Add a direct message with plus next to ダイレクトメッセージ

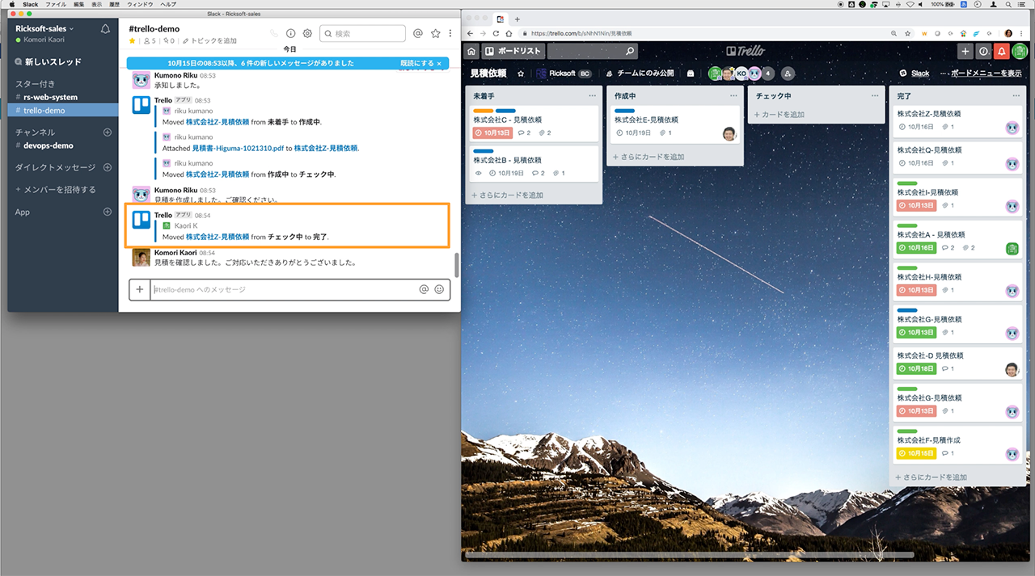point(108,167)
